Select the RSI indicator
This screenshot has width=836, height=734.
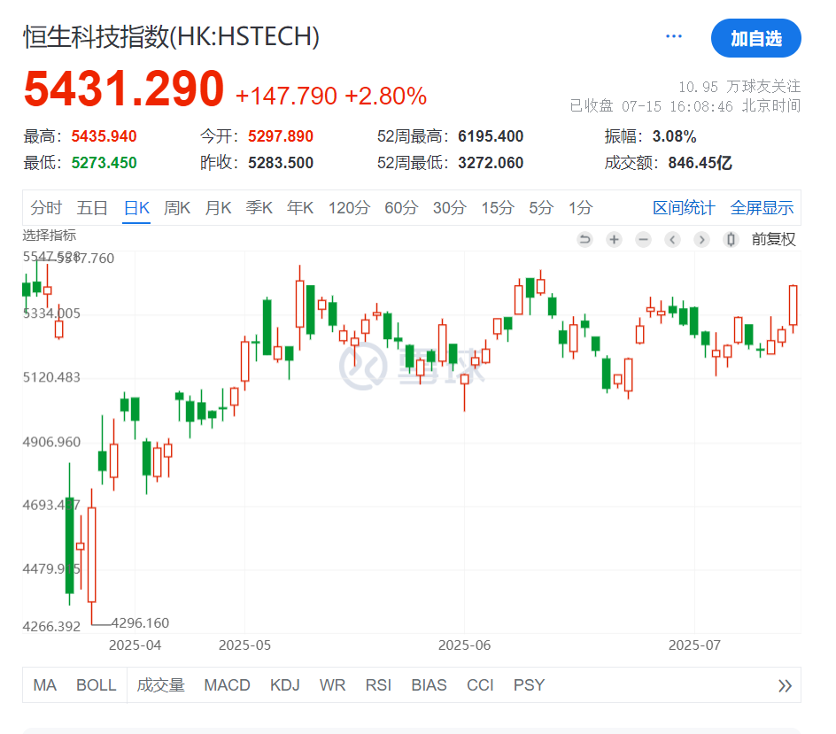(x=378, y=685)
